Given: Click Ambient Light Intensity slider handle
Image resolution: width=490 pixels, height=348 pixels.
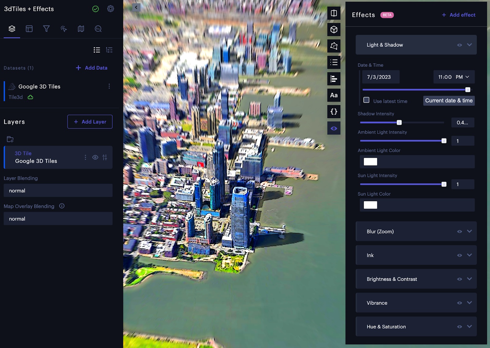Looking at the screenshot, I should click(x=444, y=141).
